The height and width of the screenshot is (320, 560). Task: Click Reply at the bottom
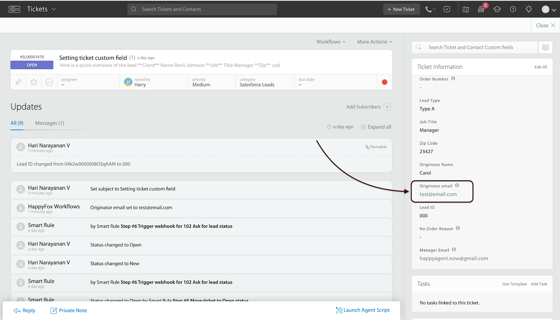click(x=24, y=310)
